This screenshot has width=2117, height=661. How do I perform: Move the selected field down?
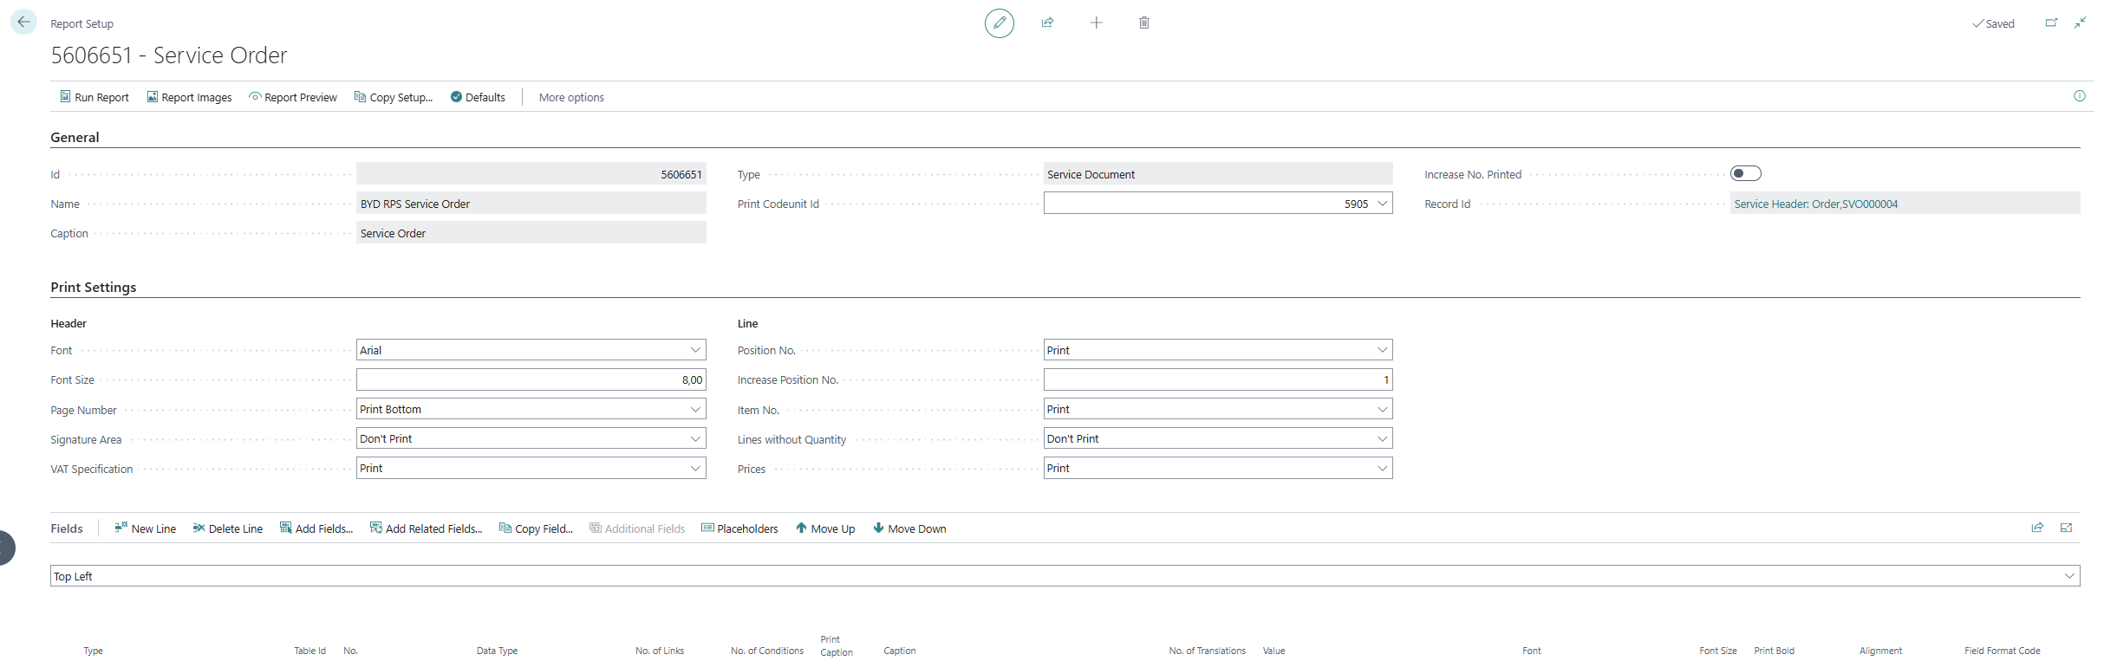click(x=909, y=528)
